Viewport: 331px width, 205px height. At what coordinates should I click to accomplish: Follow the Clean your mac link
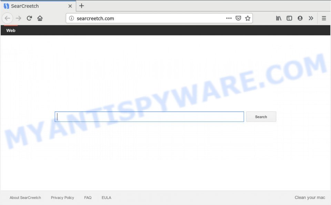click(x=310, y=198)
